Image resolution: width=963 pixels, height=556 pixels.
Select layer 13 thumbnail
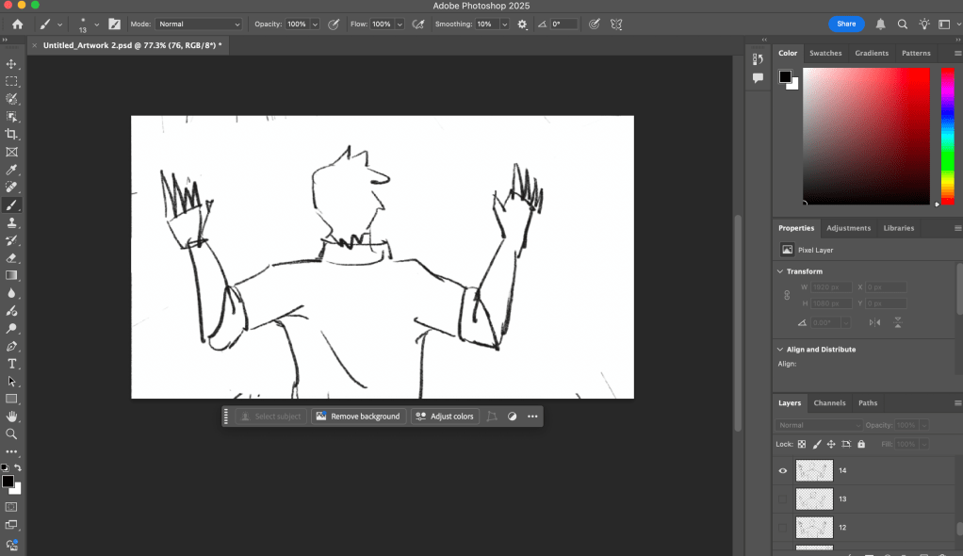pos(814,499)
